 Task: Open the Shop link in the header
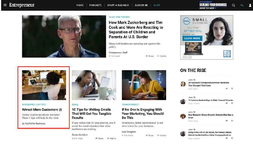coord(157,5)
